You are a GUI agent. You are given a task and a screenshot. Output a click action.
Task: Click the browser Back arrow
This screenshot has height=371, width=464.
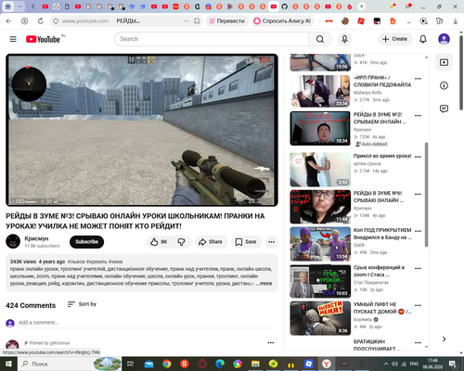tap(8, 21)
